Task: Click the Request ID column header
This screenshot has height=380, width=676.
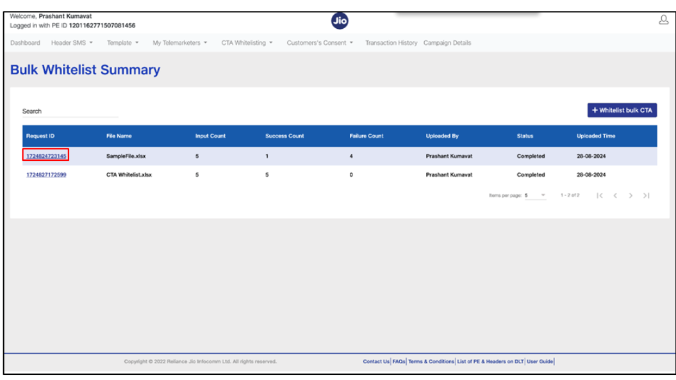Action: (x=40, y=136)
